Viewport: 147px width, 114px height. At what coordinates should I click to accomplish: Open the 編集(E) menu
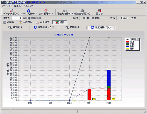click(x=18, y=6)
